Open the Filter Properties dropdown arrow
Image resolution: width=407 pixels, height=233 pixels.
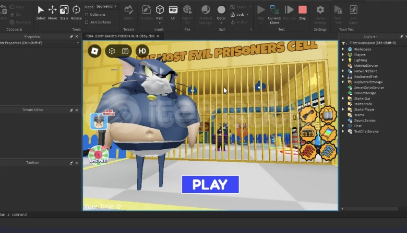[78, 43]
